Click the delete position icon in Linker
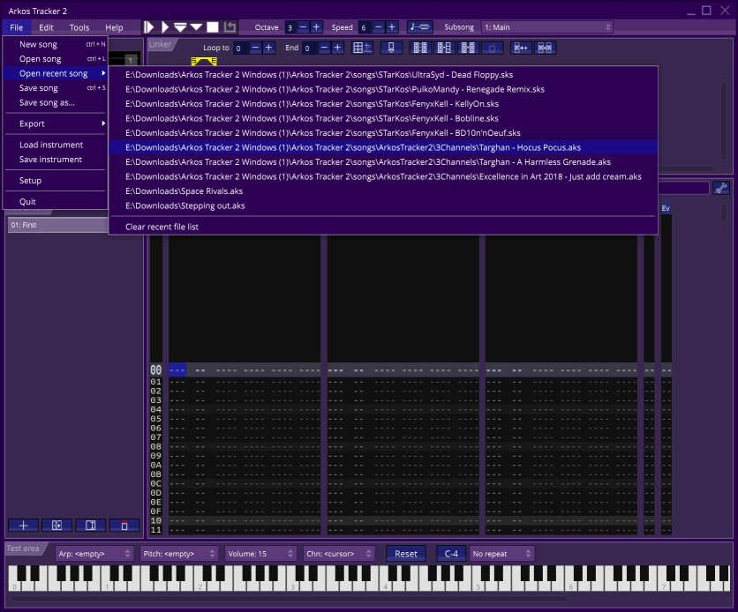Image resolution: width=738 pixels, height=612 pixels. coord(493,48)
